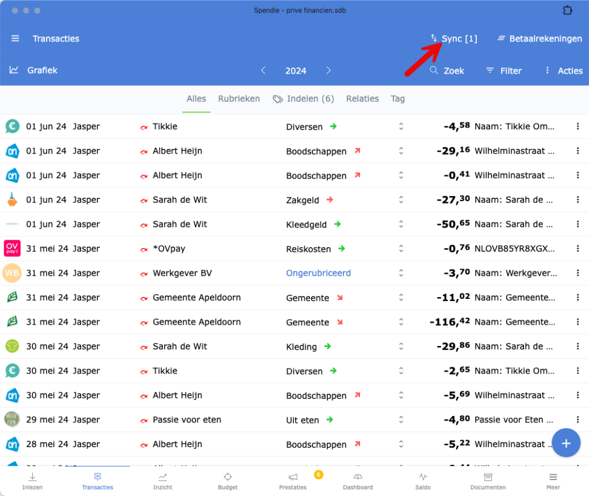Toggle row stepper for Gemeente -116,42
This screenshot has height=496, width=589.
(401, 322)
